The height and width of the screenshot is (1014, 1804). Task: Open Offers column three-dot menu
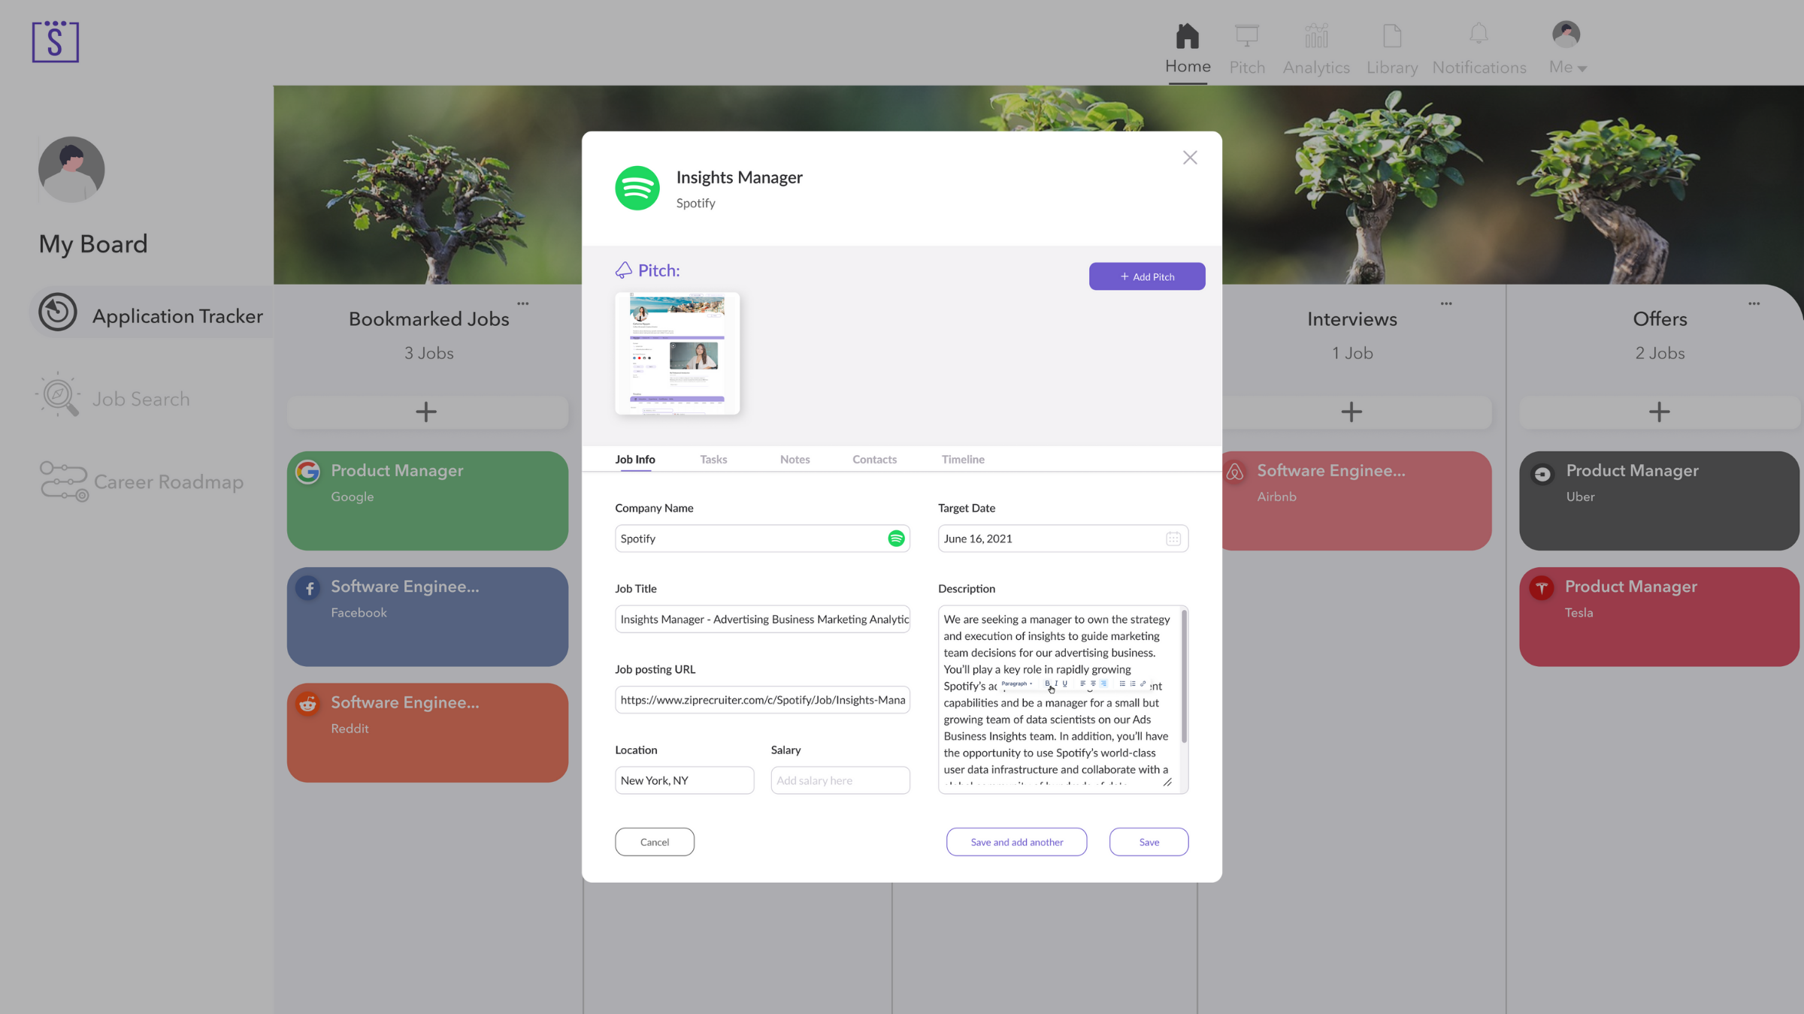pyautogui.click(x=1754, y=303)
